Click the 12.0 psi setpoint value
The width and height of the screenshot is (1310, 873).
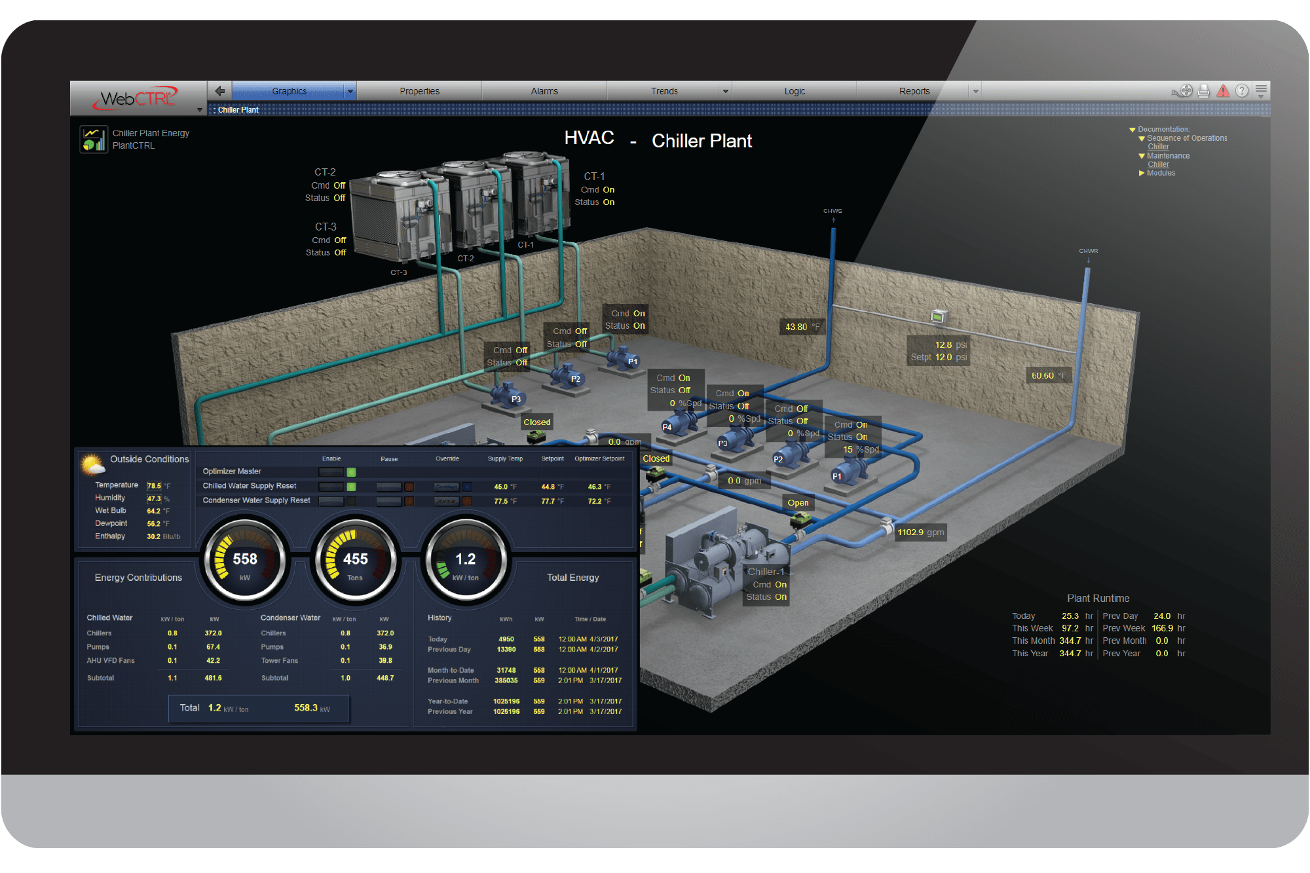[943, 358]
